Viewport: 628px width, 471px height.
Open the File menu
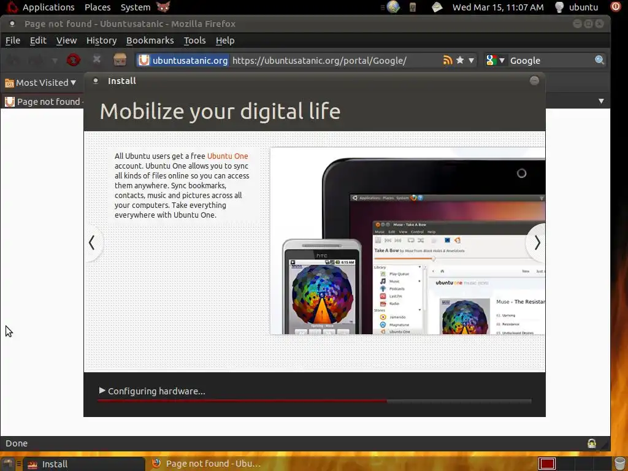pos(13,40)
